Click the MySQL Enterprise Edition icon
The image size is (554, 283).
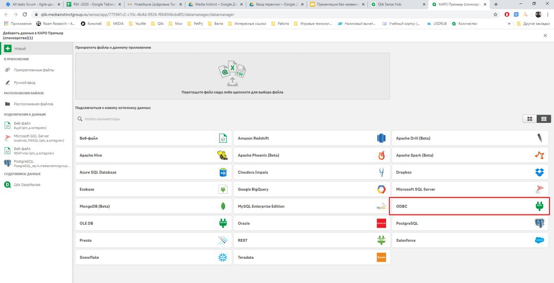click(x=381, y=207)
